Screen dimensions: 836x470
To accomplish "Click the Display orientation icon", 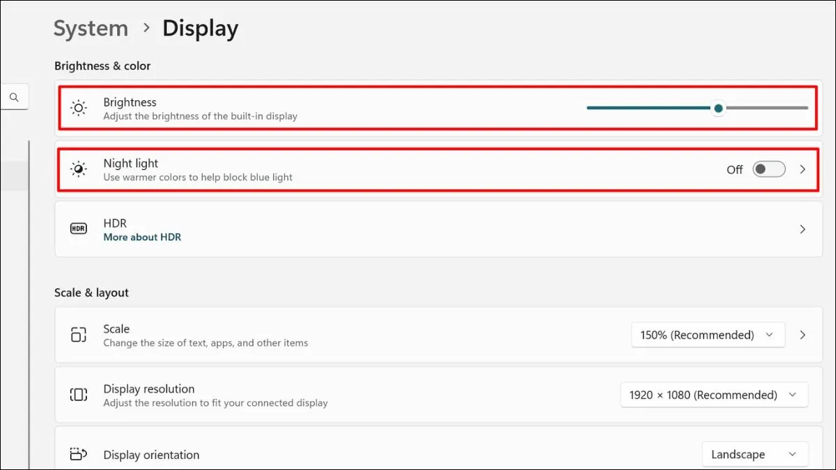I will 78,454.
